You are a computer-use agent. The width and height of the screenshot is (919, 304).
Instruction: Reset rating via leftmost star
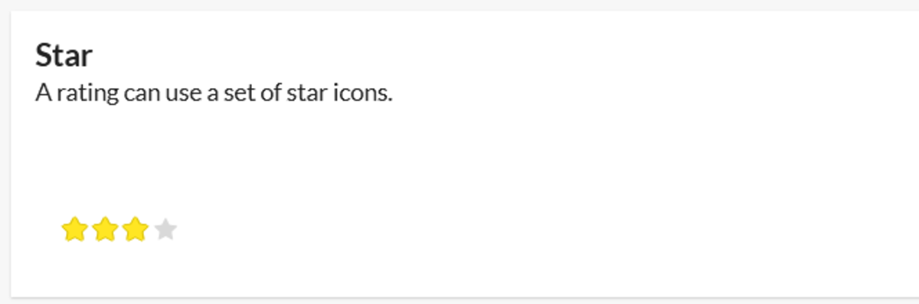(x=74, y=229)
